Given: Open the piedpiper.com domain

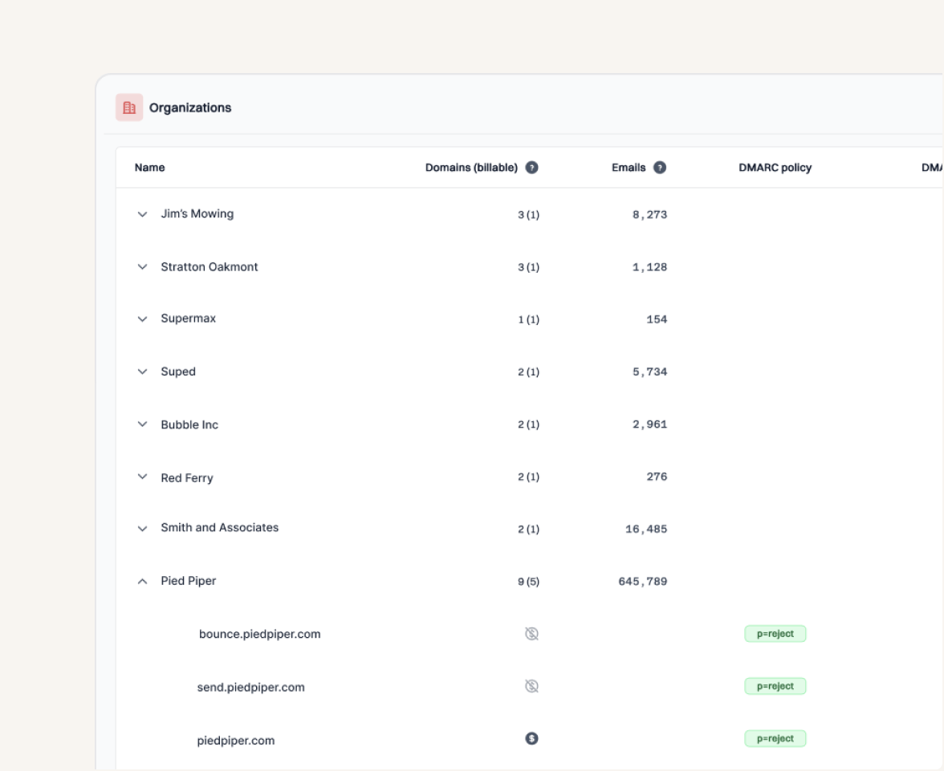Looking at the screenshot, I should [236, 741].
